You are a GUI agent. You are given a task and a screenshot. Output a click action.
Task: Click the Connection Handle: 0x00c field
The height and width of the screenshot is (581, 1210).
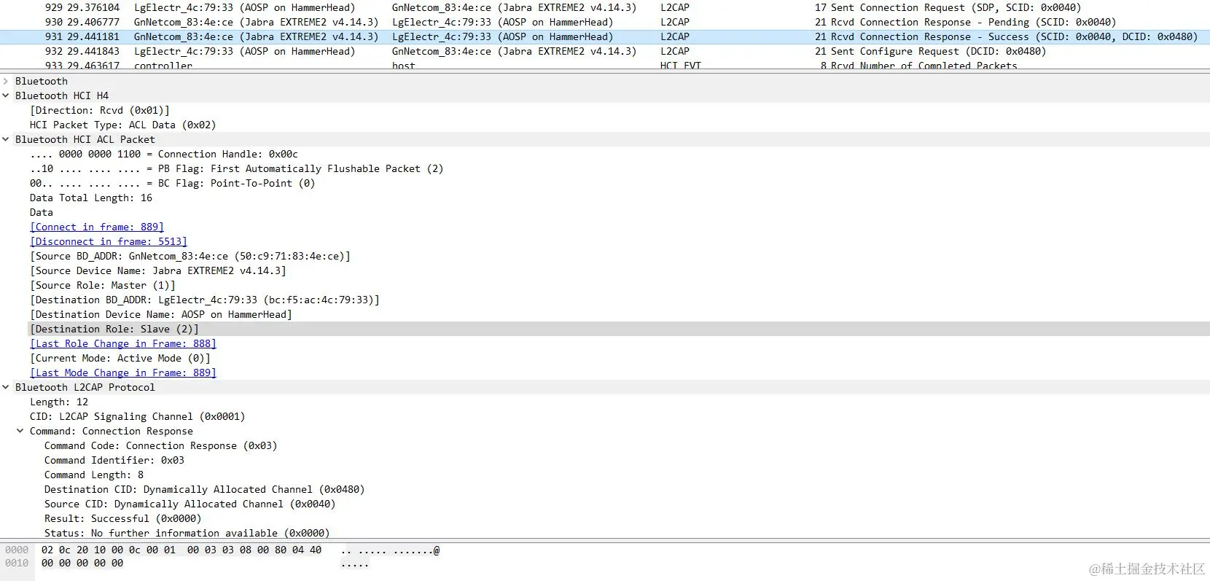[164, 154]
